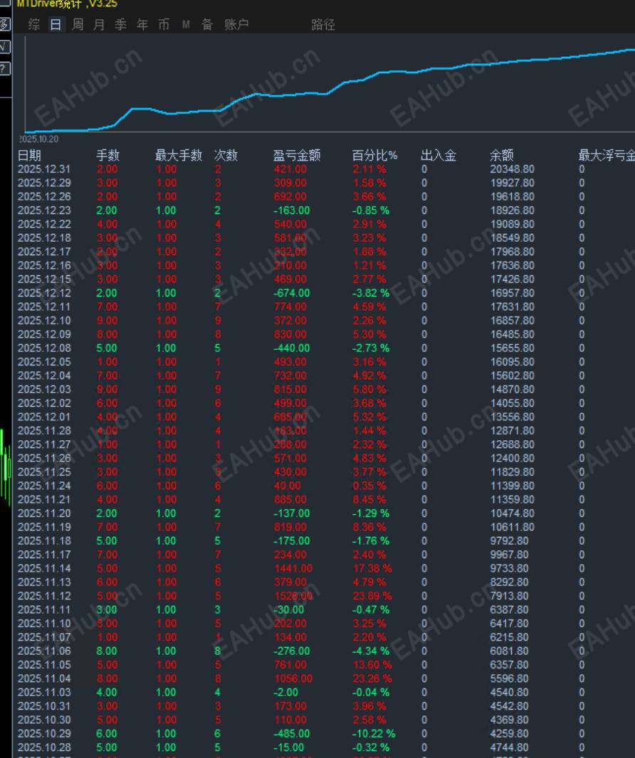
Task: Click profit 692.00 on 2025.12.26
Action: click(x=290, y=197)
